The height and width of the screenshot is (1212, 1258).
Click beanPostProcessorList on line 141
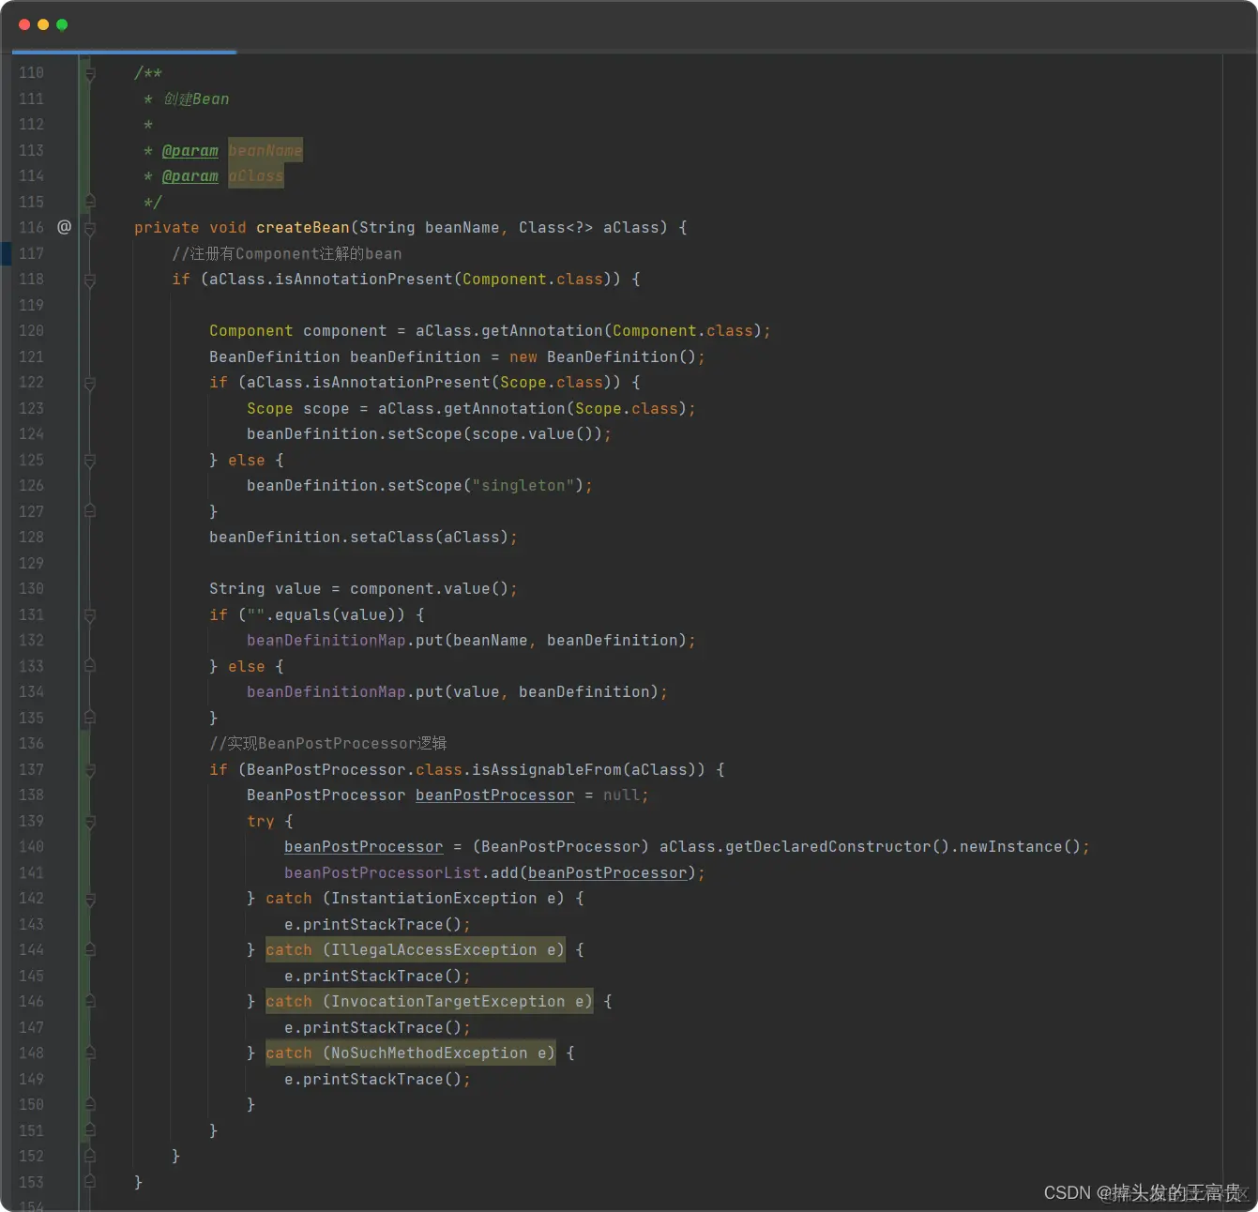[383, 873]
